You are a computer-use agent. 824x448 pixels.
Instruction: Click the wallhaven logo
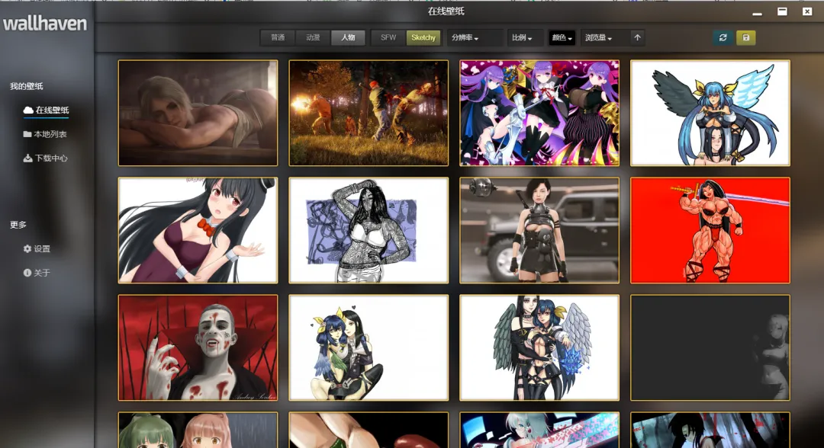coord(45,24)
